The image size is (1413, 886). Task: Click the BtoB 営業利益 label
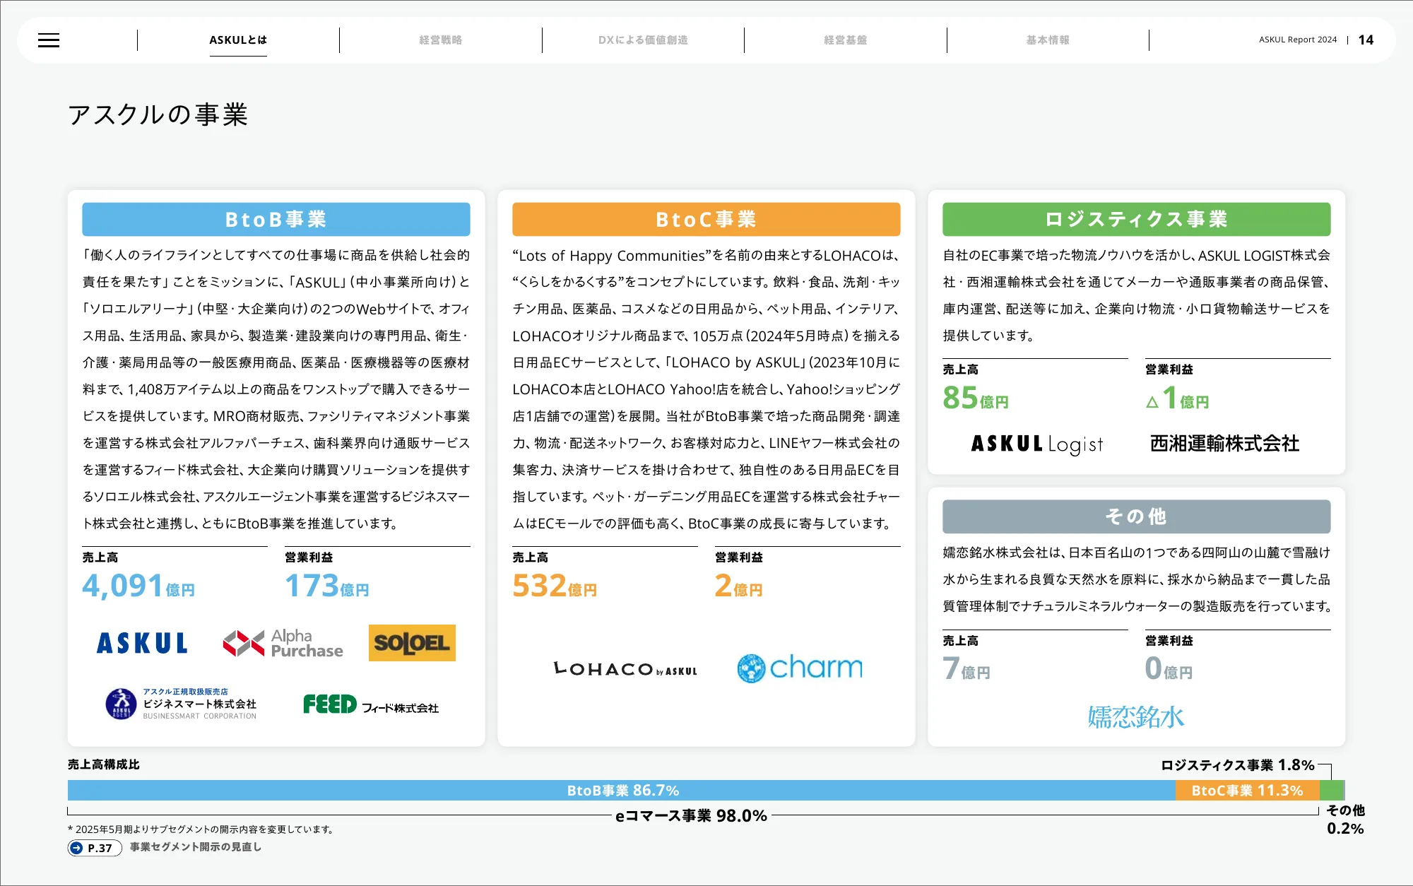(x=309, y=557)
